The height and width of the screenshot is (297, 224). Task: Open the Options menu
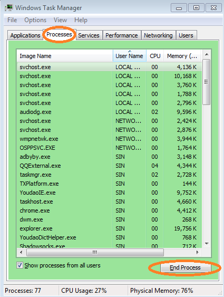click(x=35, y=20)
